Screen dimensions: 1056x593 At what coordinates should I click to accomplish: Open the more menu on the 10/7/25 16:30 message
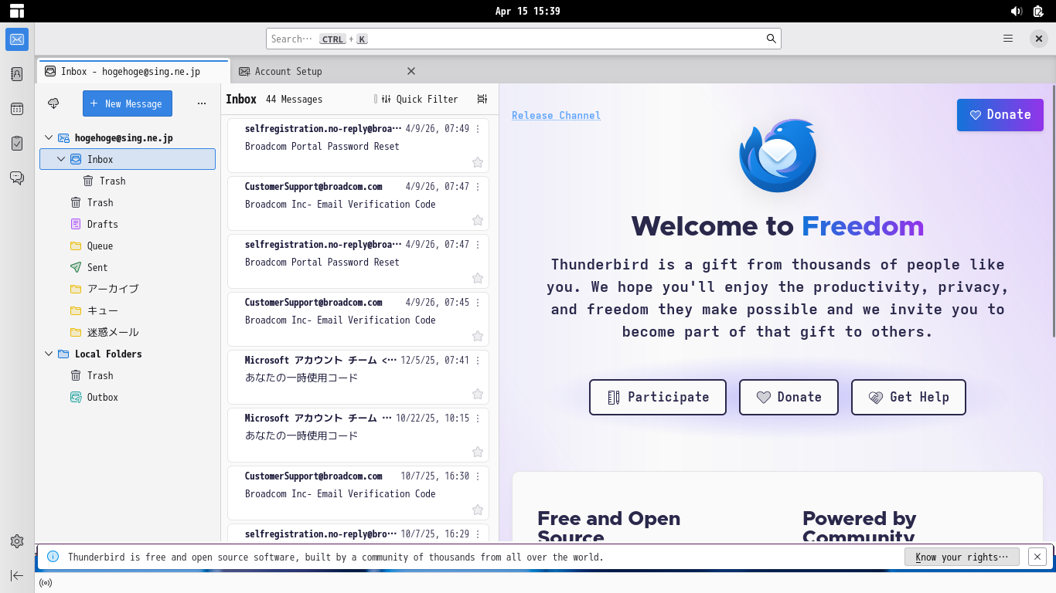[478, 476]
